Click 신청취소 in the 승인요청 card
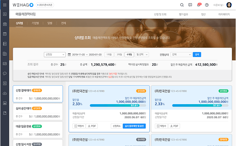 [x=117, y=126]
